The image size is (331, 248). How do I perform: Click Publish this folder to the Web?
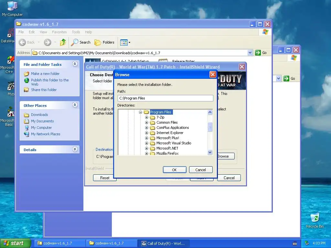click(x=49, y=82)
